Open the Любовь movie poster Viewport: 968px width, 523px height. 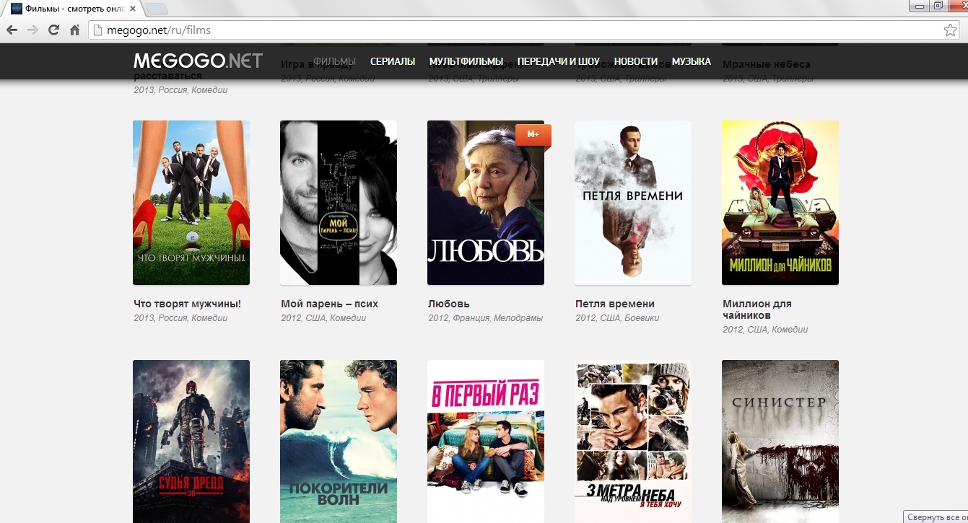[486, 203]
